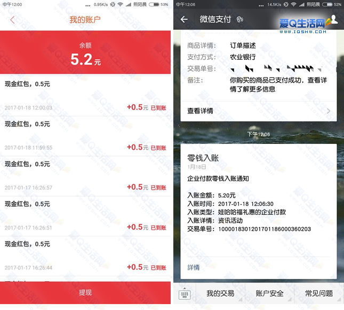Image resolution: width=344 pixels, height=310 pixels.
Task: Tap +0.5元 amount of 11:59:55 entry
Action: pyautogui.click(x=138, y=147)
